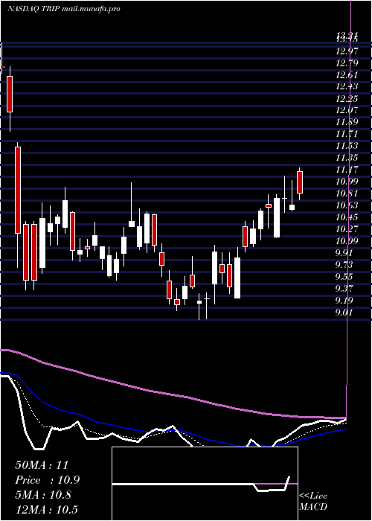Screen dimensions: 372x521
Task: Click the 11.53 price axis label
Action: pyautogui.click(x=347, y=146)
